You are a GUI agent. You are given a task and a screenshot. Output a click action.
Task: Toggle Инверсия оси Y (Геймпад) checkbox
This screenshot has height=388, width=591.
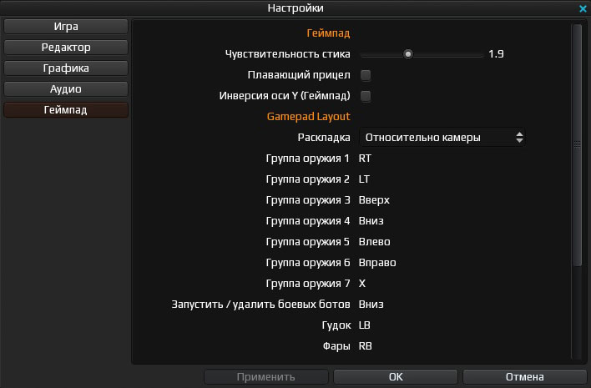coord(366,96)
